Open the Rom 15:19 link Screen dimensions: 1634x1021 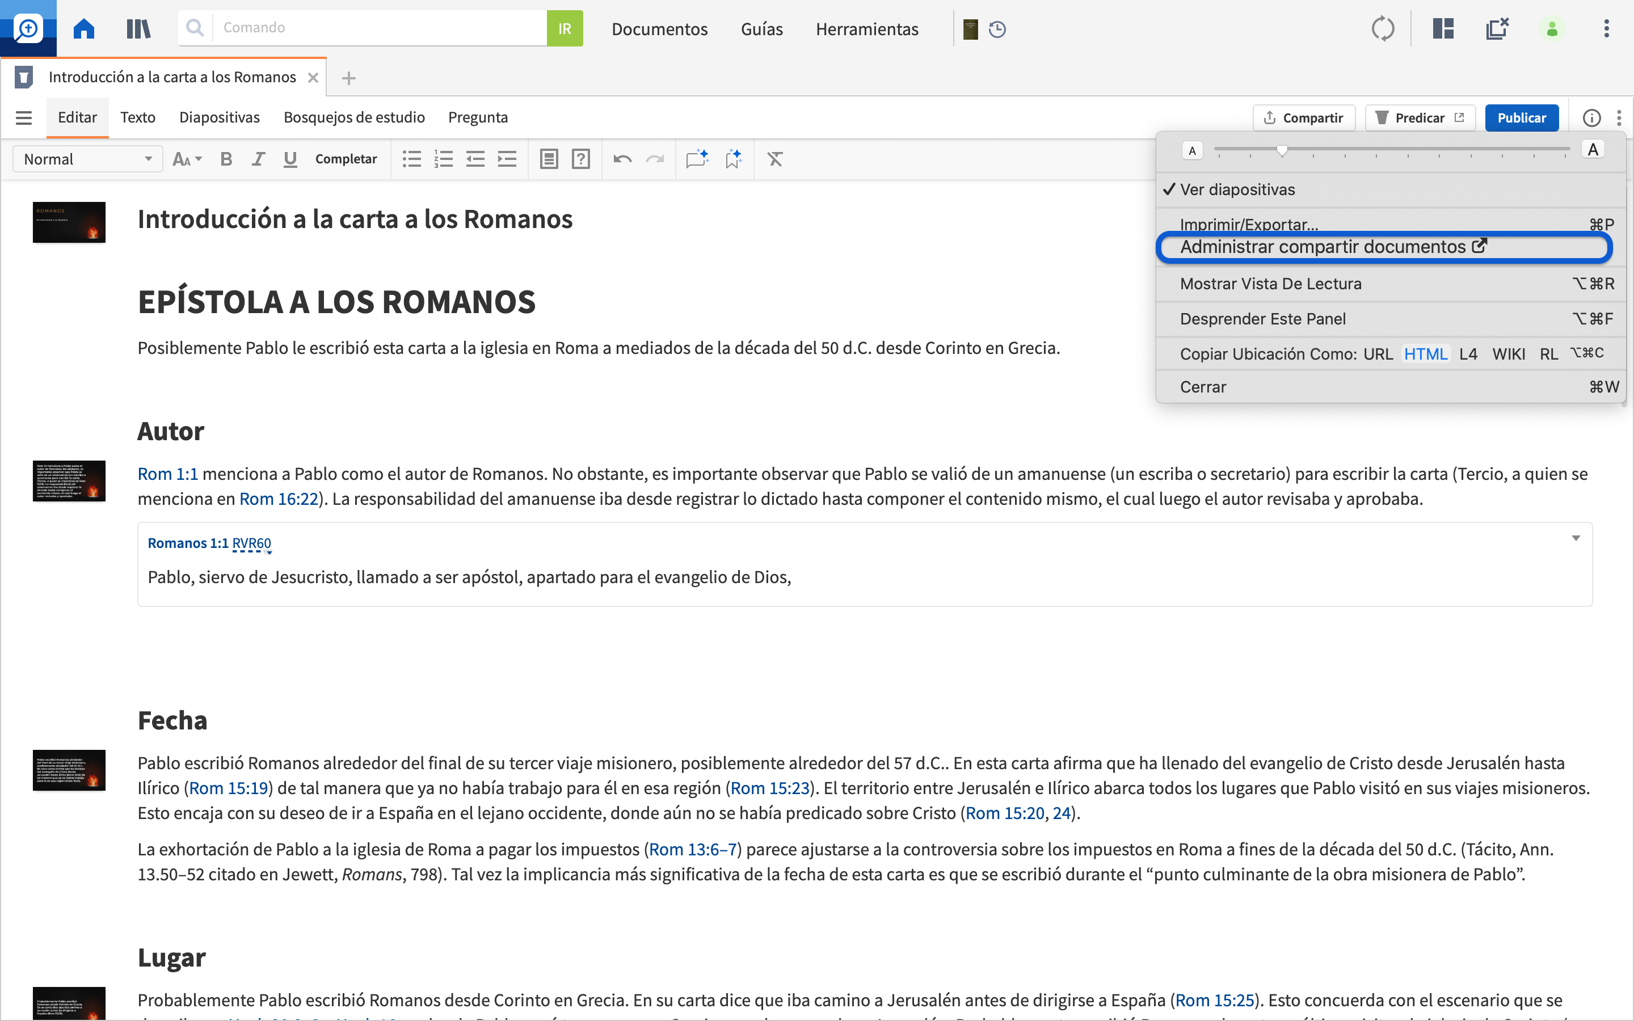[228, 788]
